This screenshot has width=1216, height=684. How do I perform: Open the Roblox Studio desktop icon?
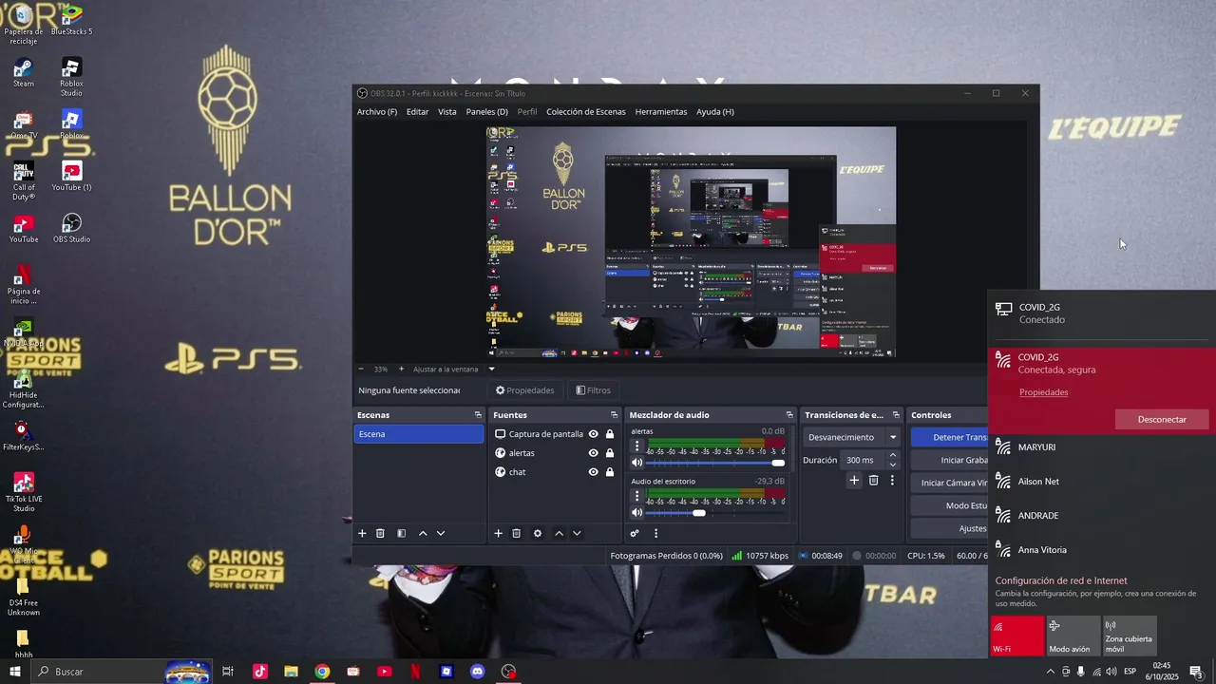pos(71,77)
